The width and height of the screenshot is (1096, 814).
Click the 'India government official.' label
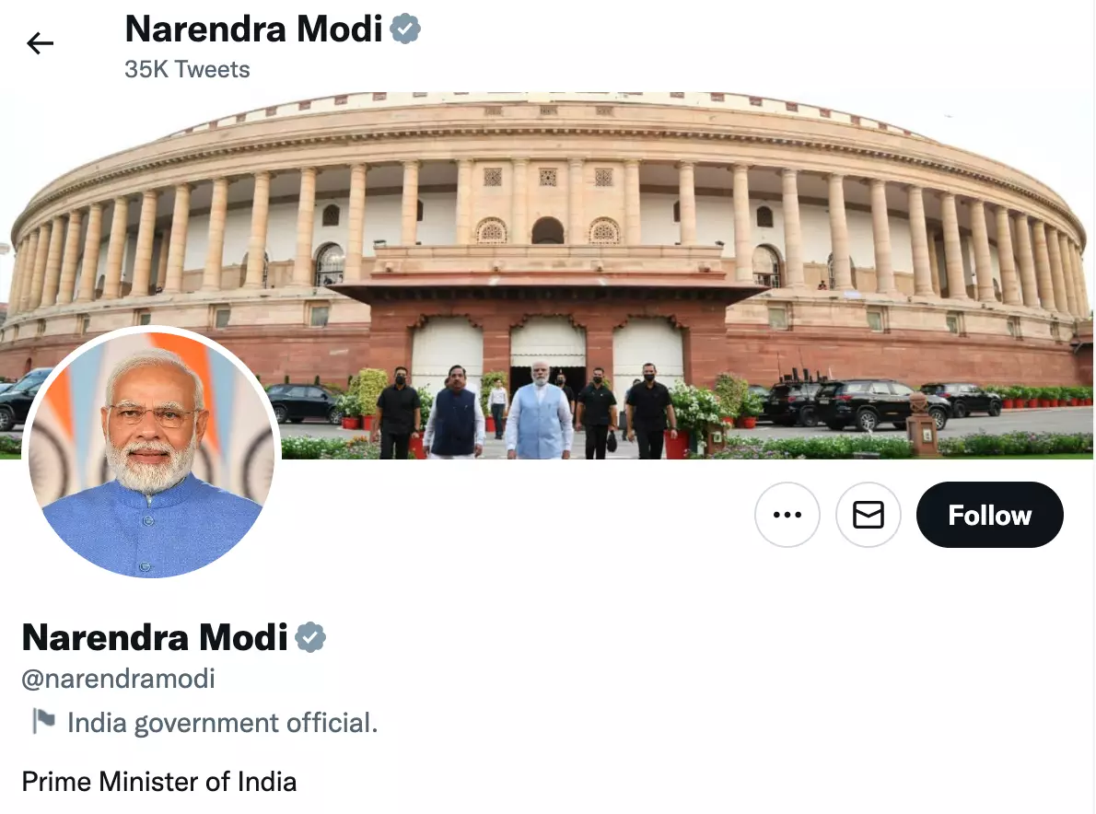[x=222, y=723]
